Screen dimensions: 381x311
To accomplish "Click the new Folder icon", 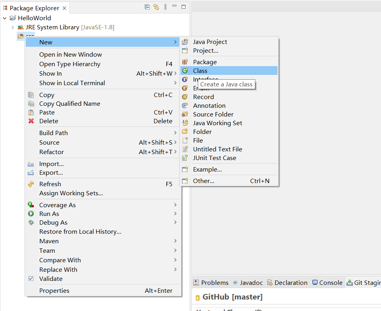I will click(185, 132).
